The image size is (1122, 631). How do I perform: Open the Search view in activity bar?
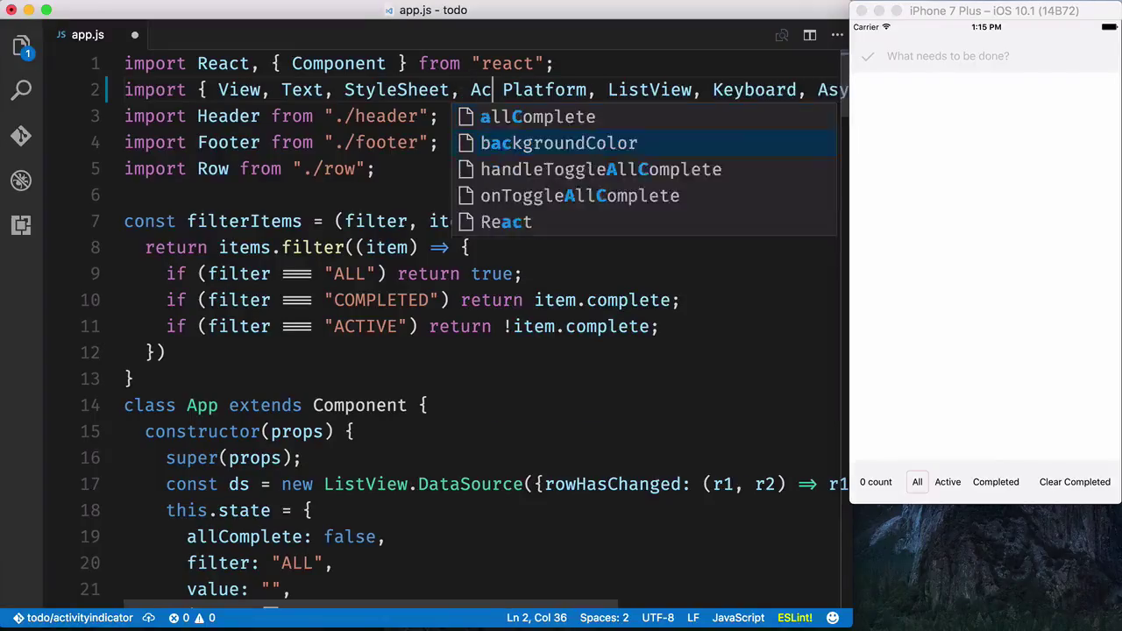tap(22, 90)
